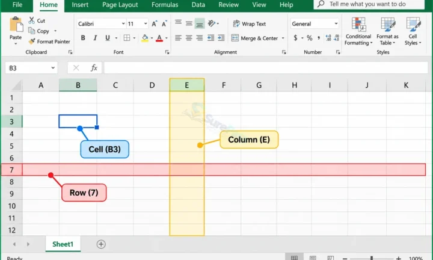The width and height of the screenshot is (433, 260).
Task: Click the Insert Function fx icon
Action: (94, 68)
